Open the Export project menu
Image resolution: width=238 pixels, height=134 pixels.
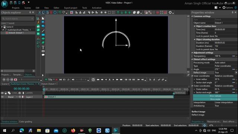coord(71,8)
